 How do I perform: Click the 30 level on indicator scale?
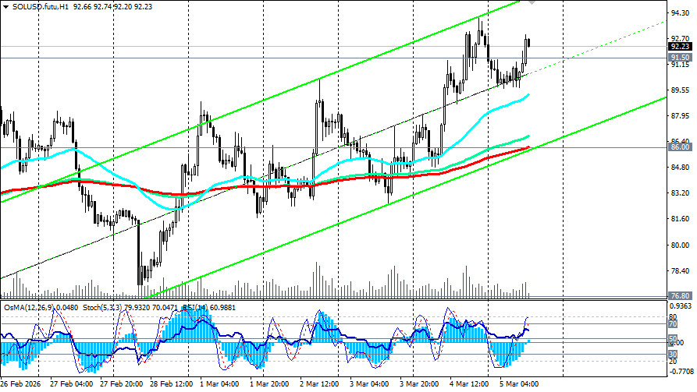click(673, 355)
